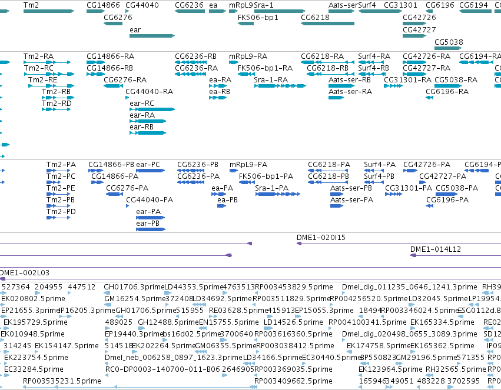Select the Tm2-RE transcript
Image resolution: width=501 pixels, height=390 pixels.
(51, 86)
